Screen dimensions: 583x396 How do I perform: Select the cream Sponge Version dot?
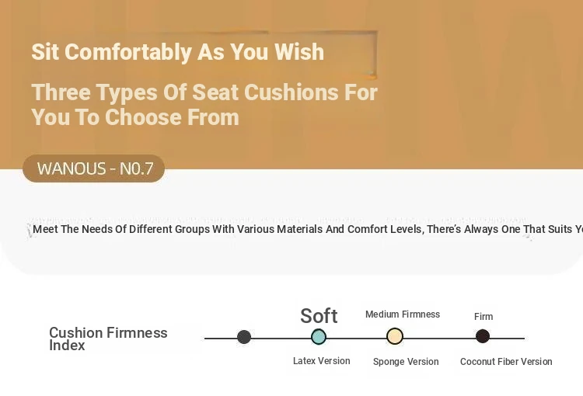(x=394, y=336)
